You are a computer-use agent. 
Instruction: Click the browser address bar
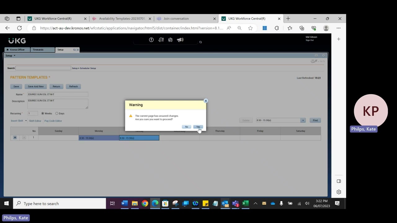[132, 28]
